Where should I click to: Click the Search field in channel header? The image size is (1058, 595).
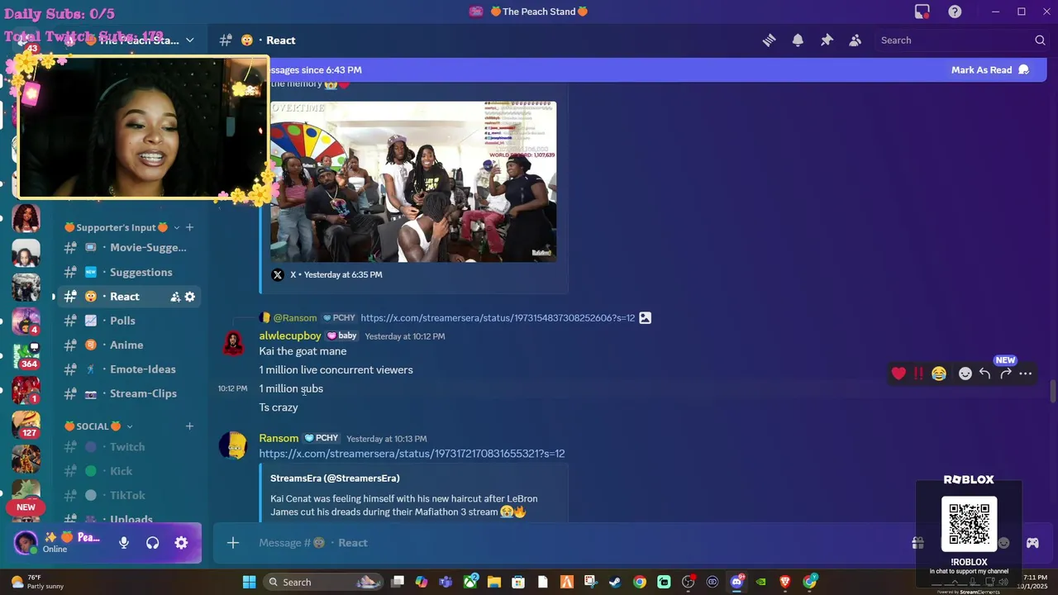963,40
